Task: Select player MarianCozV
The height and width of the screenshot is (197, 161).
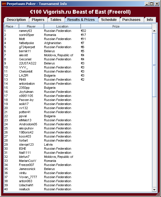Action: click(27, 161)
